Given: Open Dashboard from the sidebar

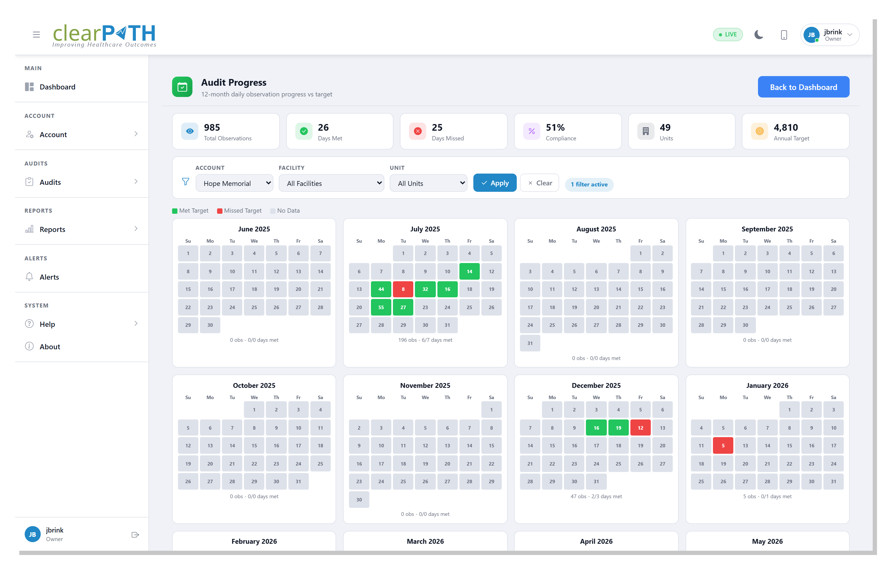Looking at the screenshot, I should (81, 87).
